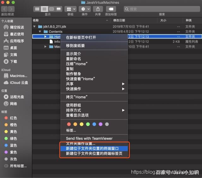Open Desktop (桌面) in sidebar

tap(10, 48)
